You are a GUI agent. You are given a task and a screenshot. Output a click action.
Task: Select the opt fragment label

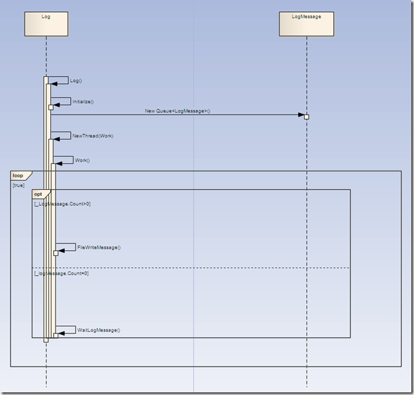pos(38,194)
